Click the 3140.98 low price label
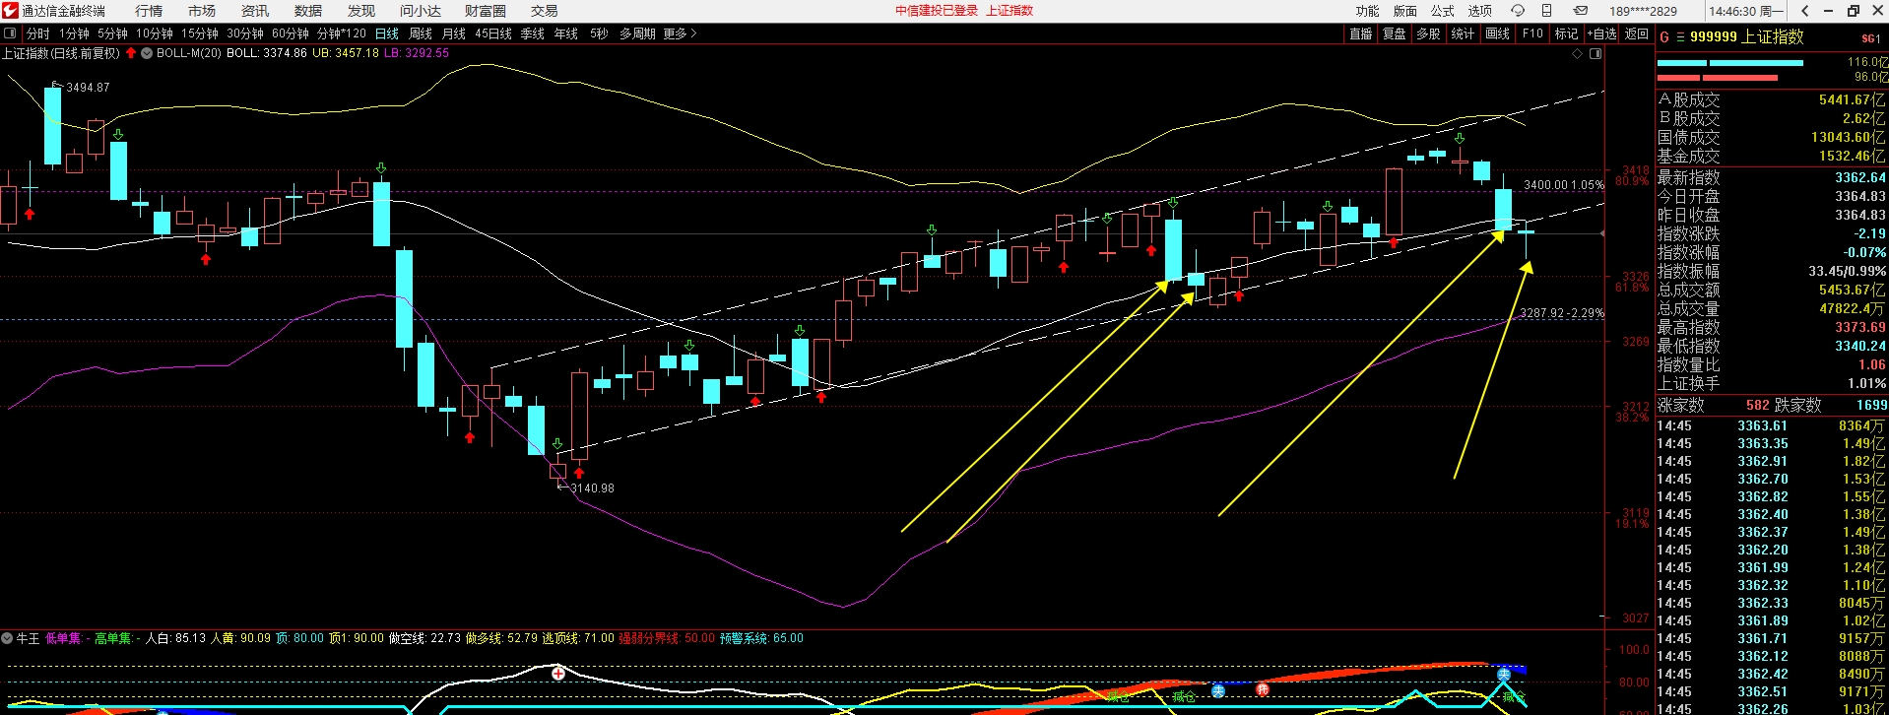The image size is (1889, 715). pyautogui.click(x=592, y=488)
